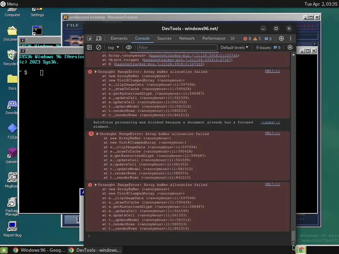Open the MsgRoom desktop shortcut

pyautogui.click(x=12, y=180)
